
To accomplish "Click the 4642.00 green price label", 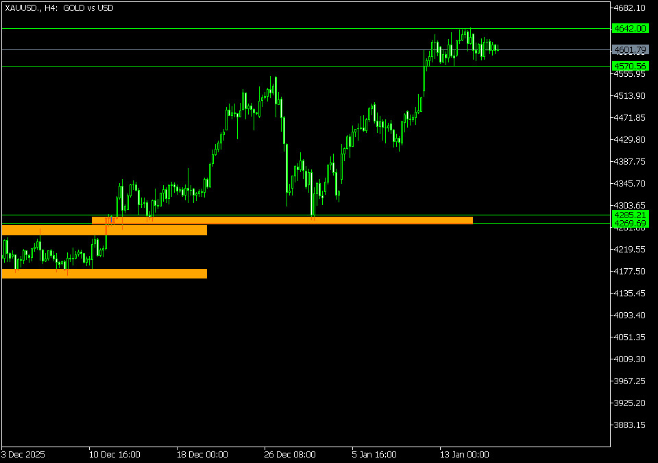I will tap(630, 29).
